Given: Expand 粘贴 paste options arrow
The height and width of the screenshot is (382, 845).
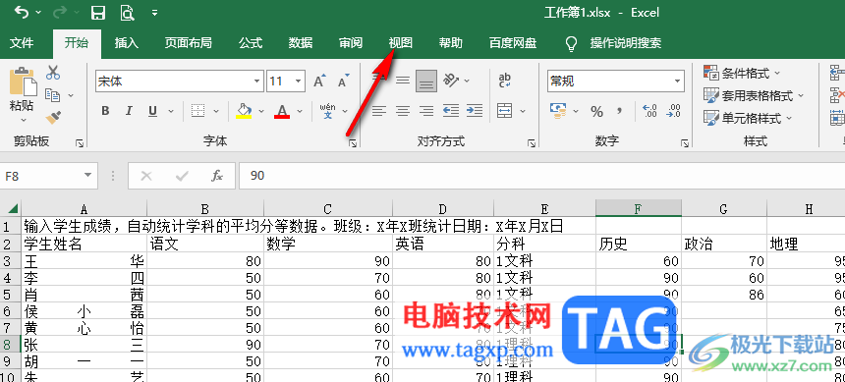Looking at the screenshot, I should [24, 121].
